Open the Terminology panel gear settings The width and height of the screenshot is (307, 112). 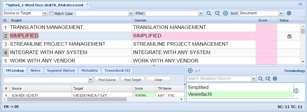click(x=275, y=79)
